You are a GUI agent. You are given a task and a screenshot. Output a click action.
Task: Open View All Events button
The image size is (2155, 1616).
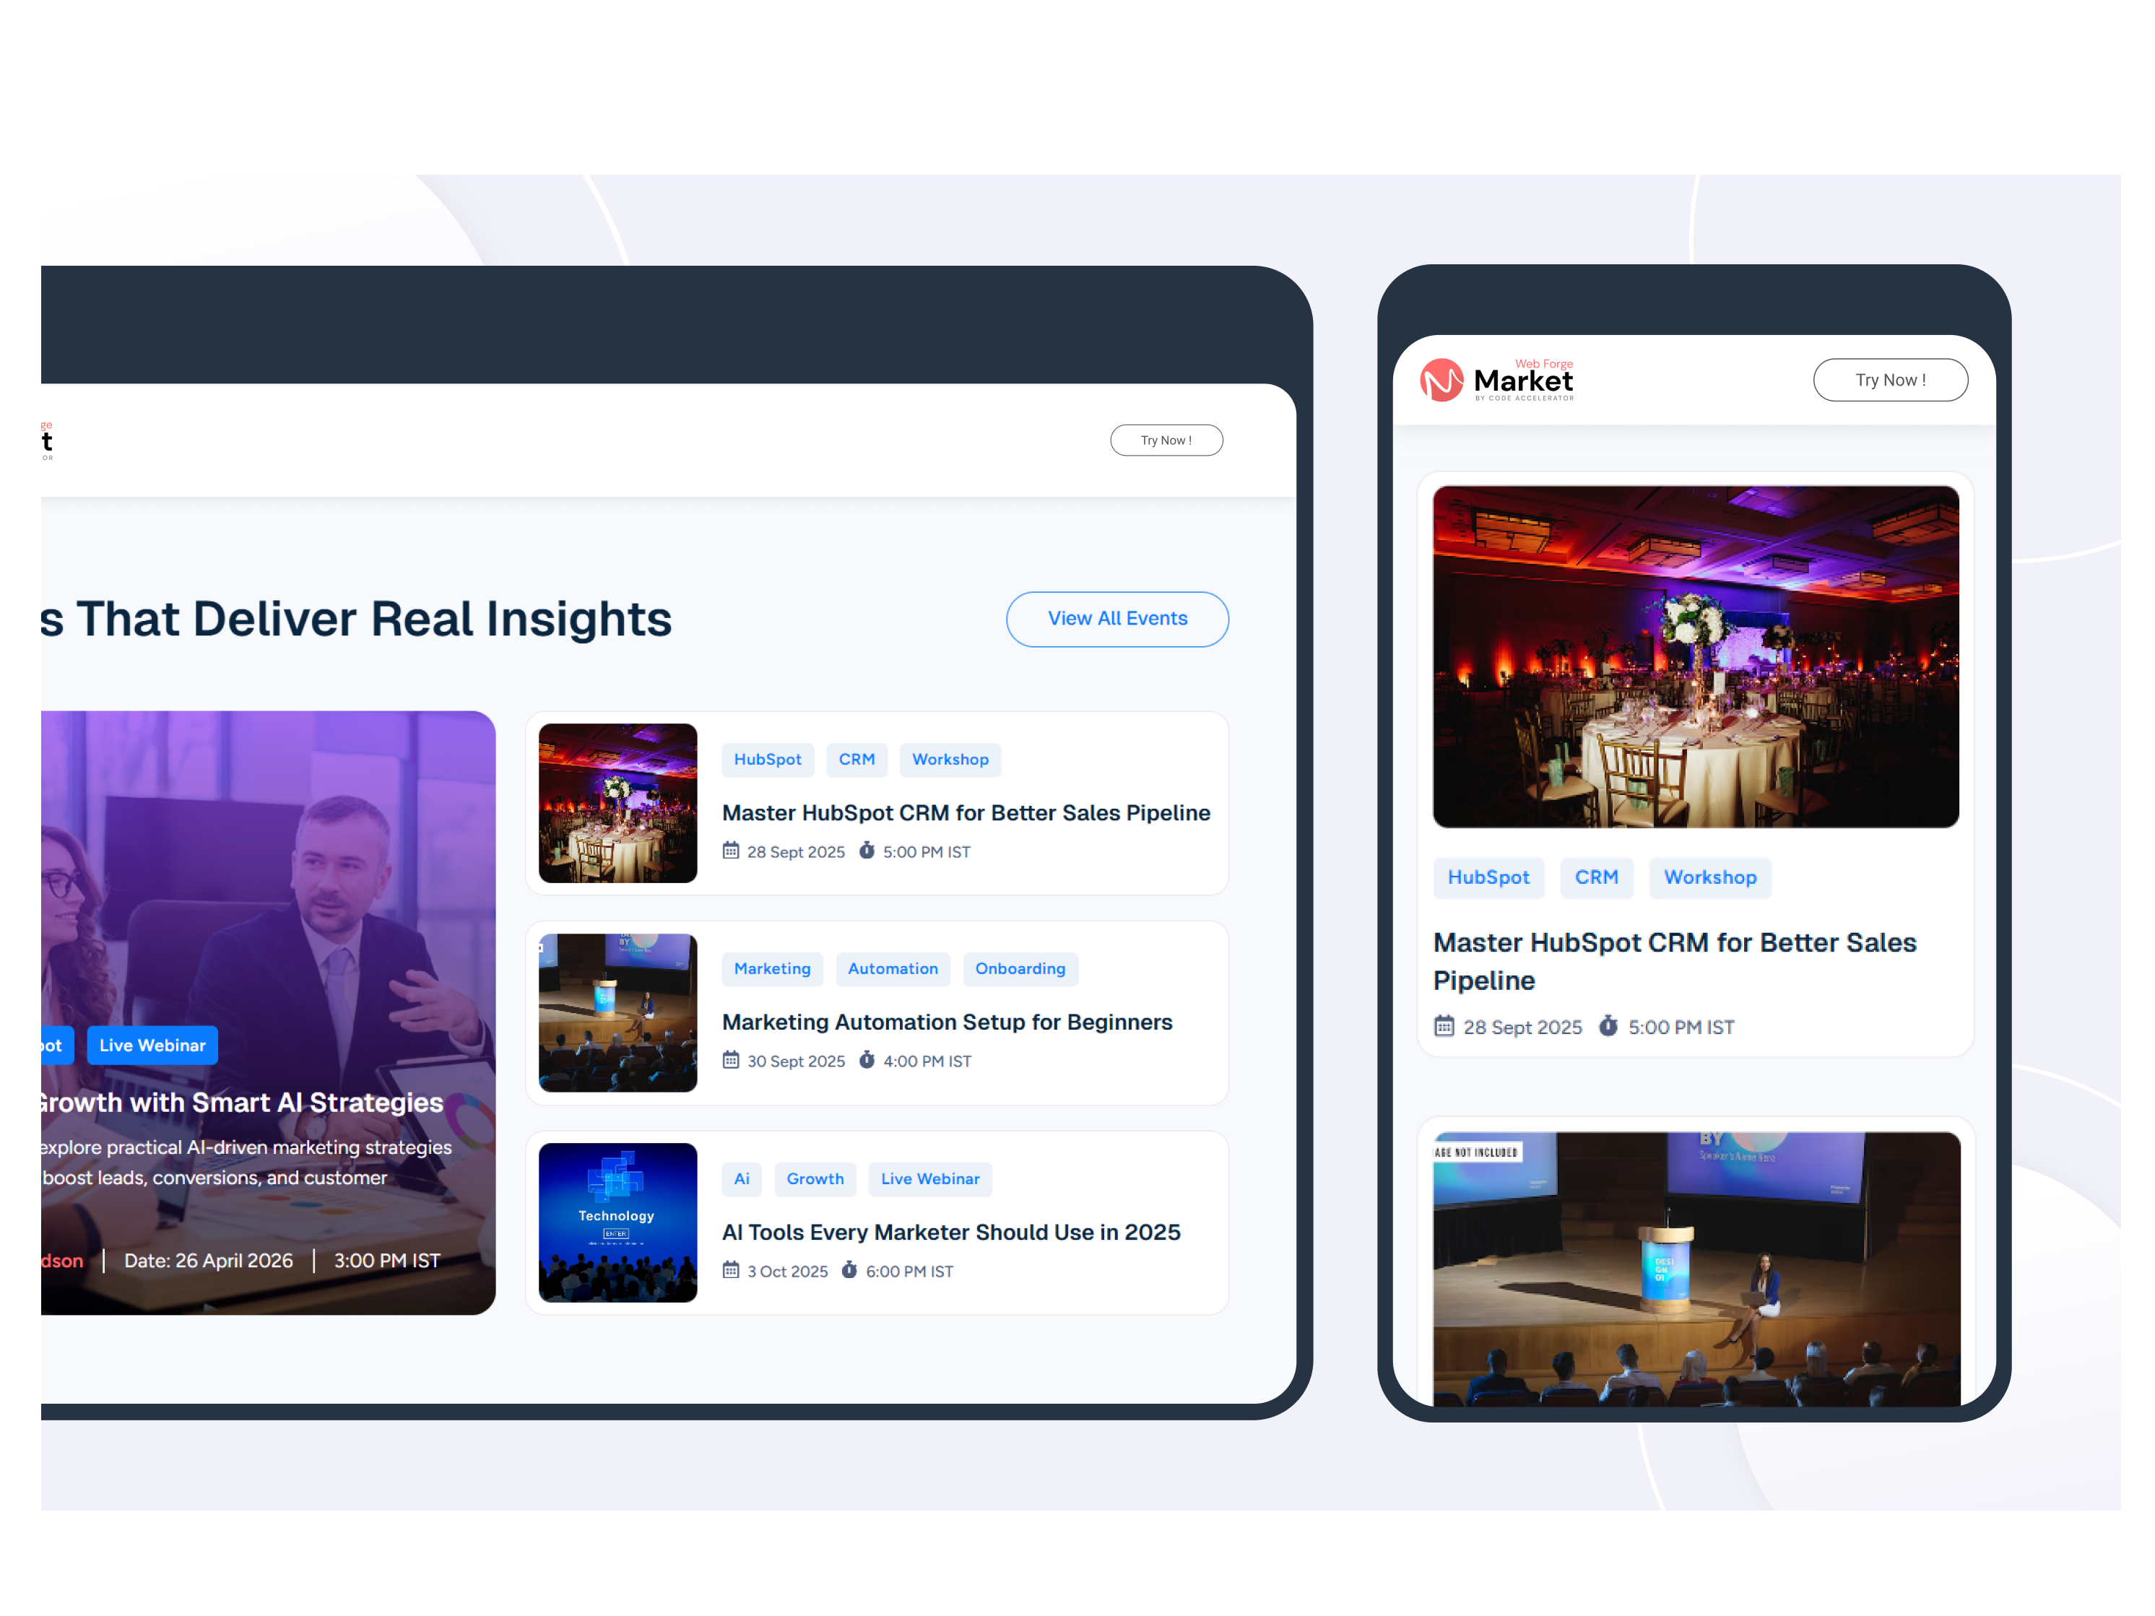pyautogui.click(x=1117, y=619)
